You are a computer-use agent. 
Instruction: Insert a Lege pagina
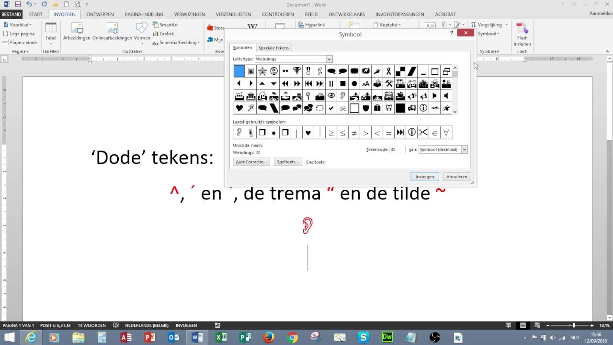coord(19,34)
